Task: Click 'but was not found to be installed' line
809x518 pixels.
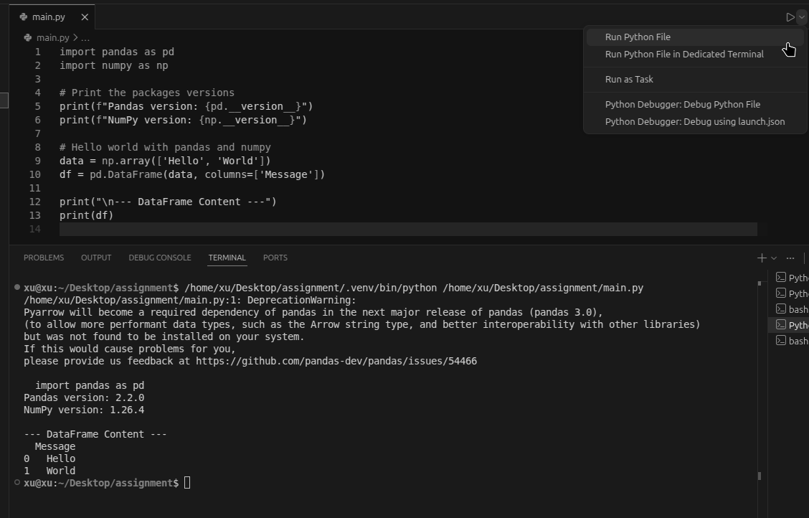Action: (x=164, y=337)
